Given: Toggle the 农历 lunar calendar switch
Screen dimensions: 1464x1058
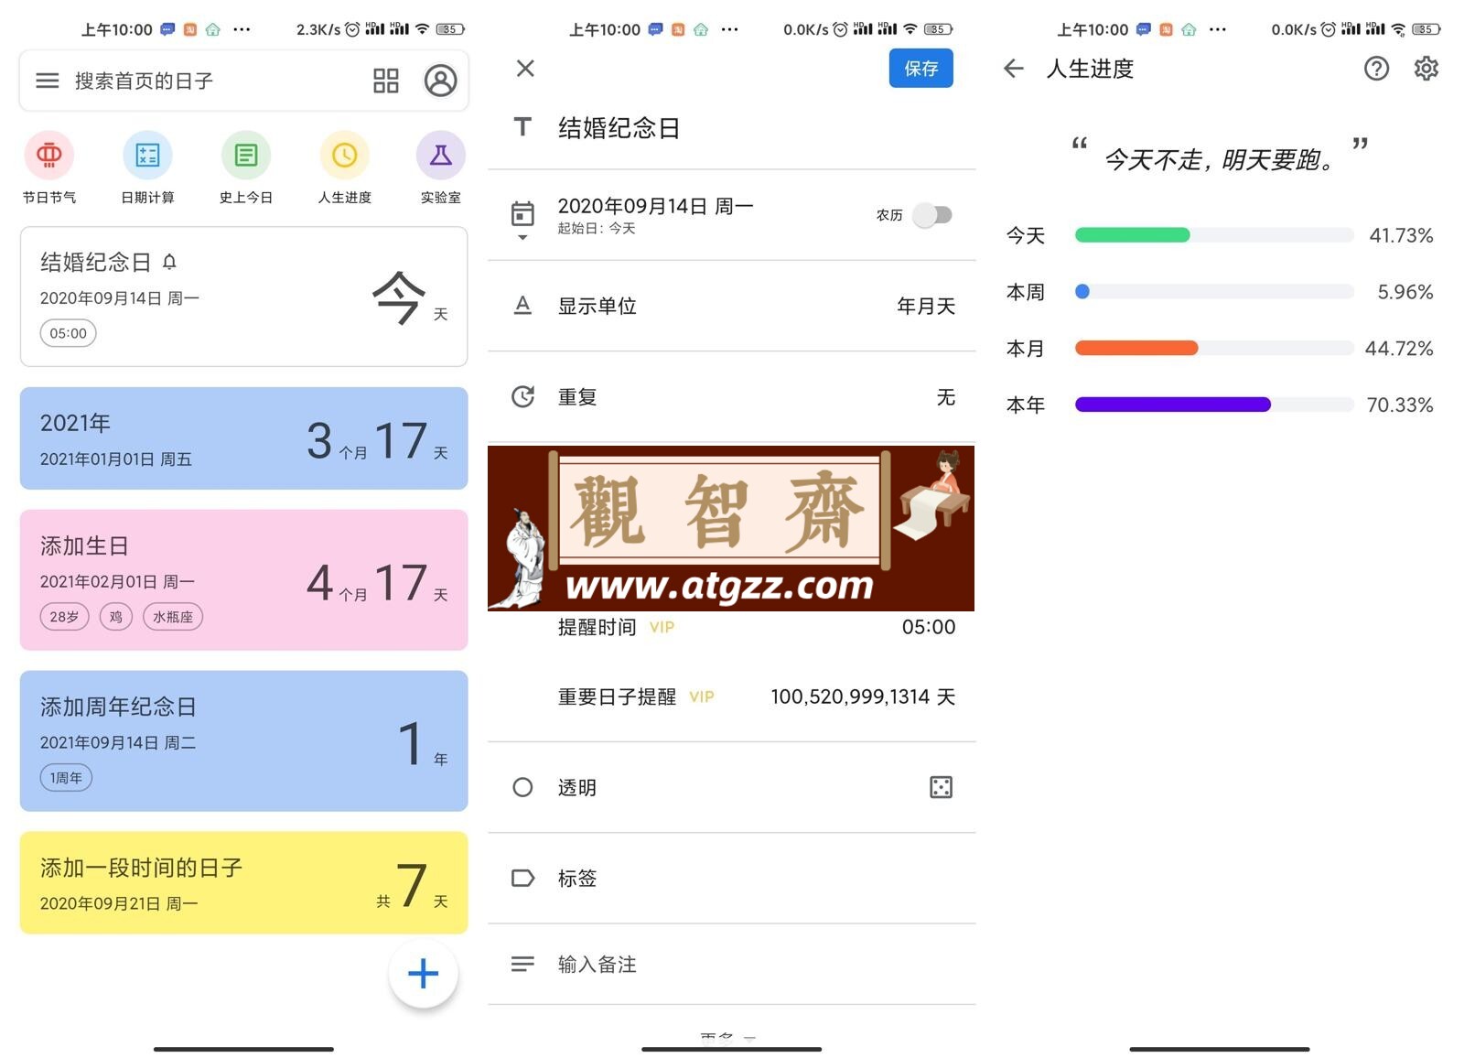Looking at the screenshot, I should [933, 215].
